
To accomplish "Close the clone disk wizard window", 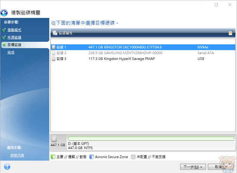I will (230, 5).
